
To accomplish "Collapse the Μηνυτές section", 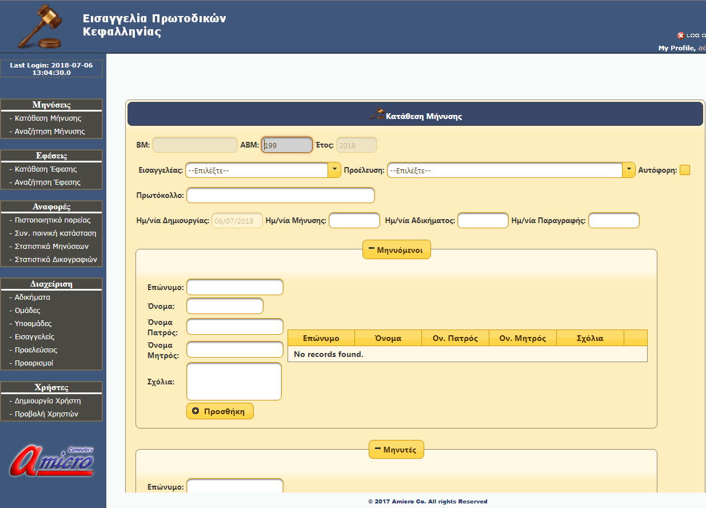I will click(x=396, y=450).
